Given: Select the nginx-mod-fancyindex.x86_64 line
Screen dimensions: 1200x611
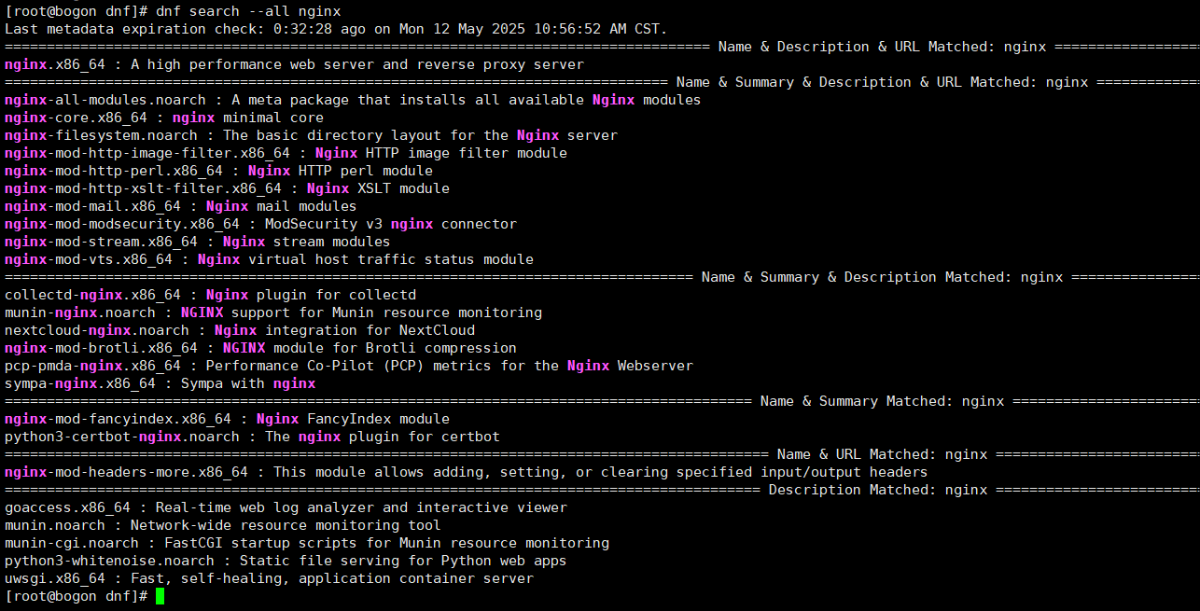Looking at the screenshot, I should (227, 419).
